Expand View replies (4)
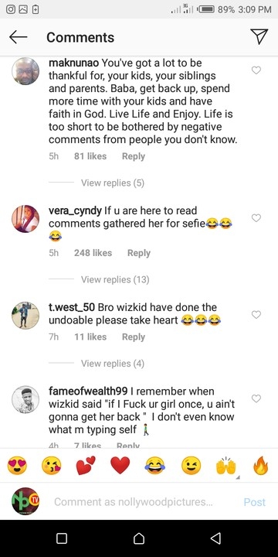Screen dimensions: 278x557 [x=113, y=364]
